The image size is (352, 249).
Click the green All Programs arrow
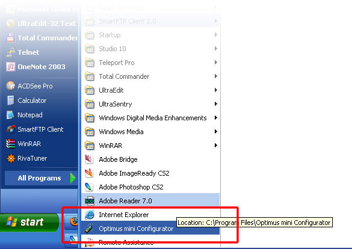click(73, 178)
